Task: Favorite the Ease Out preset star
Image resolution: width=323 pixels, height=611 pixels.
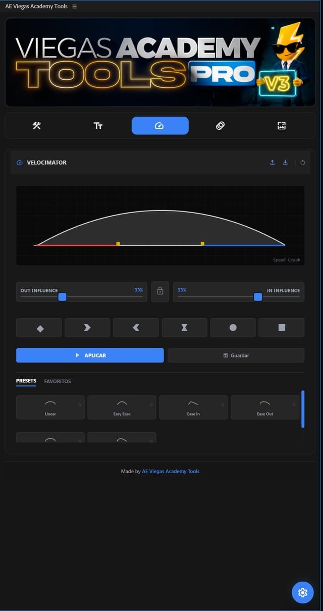Action: click(x=294, y=404)
